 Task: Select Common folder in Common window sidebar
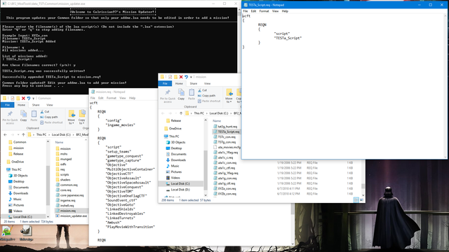[x=20, y=142]
